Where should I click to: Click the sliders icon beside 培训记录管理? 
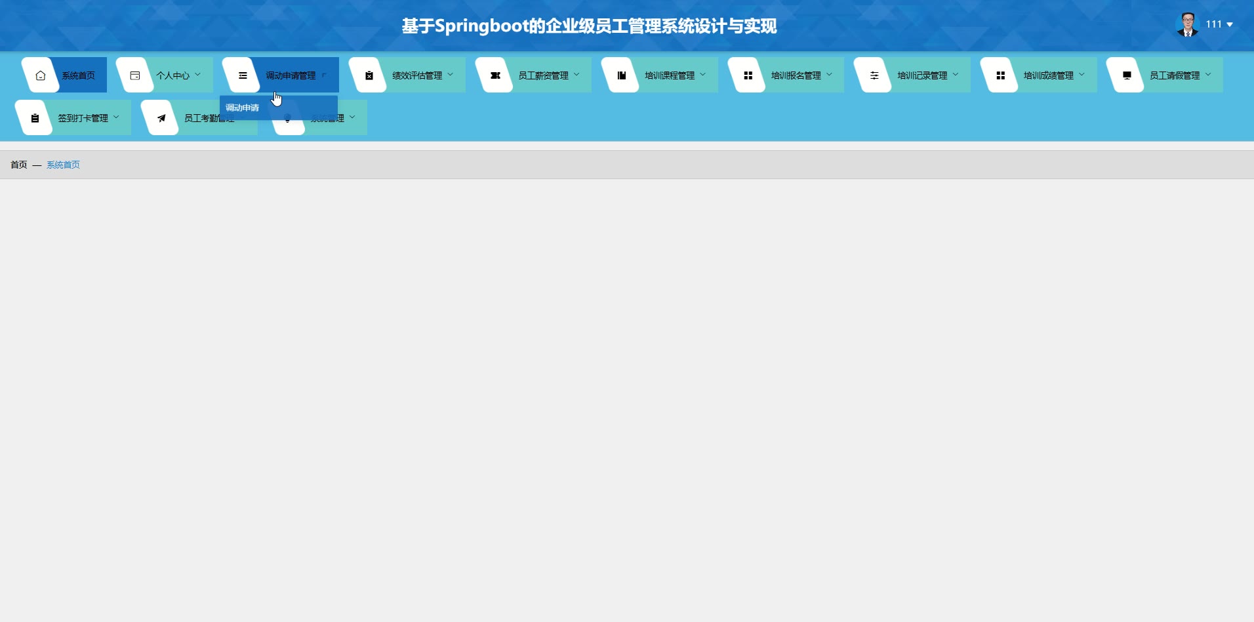(x=874, y=75)
